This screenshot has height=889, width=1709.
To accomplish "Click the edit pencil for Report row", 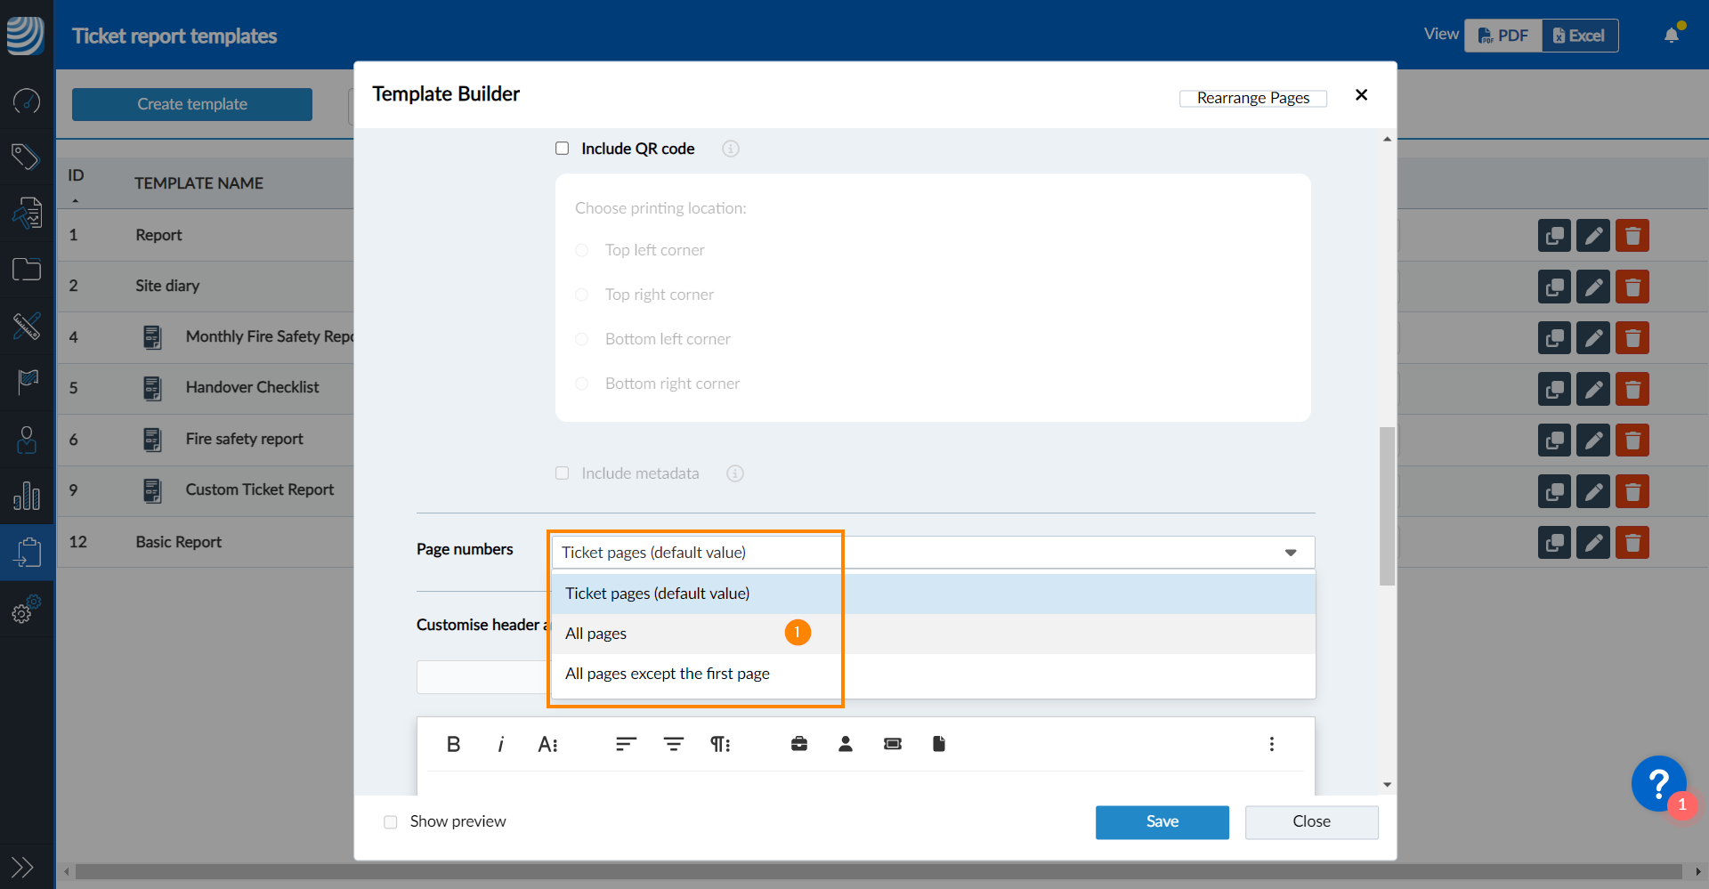I will pyautogui.click(x=1593, y=236).
